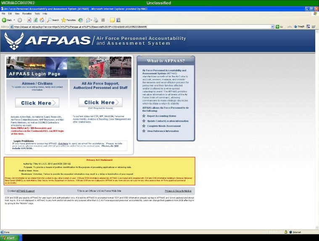Follow the 'click here' login problems link
319x241 pixels.
pyautogui.click(x=63, y=144)
